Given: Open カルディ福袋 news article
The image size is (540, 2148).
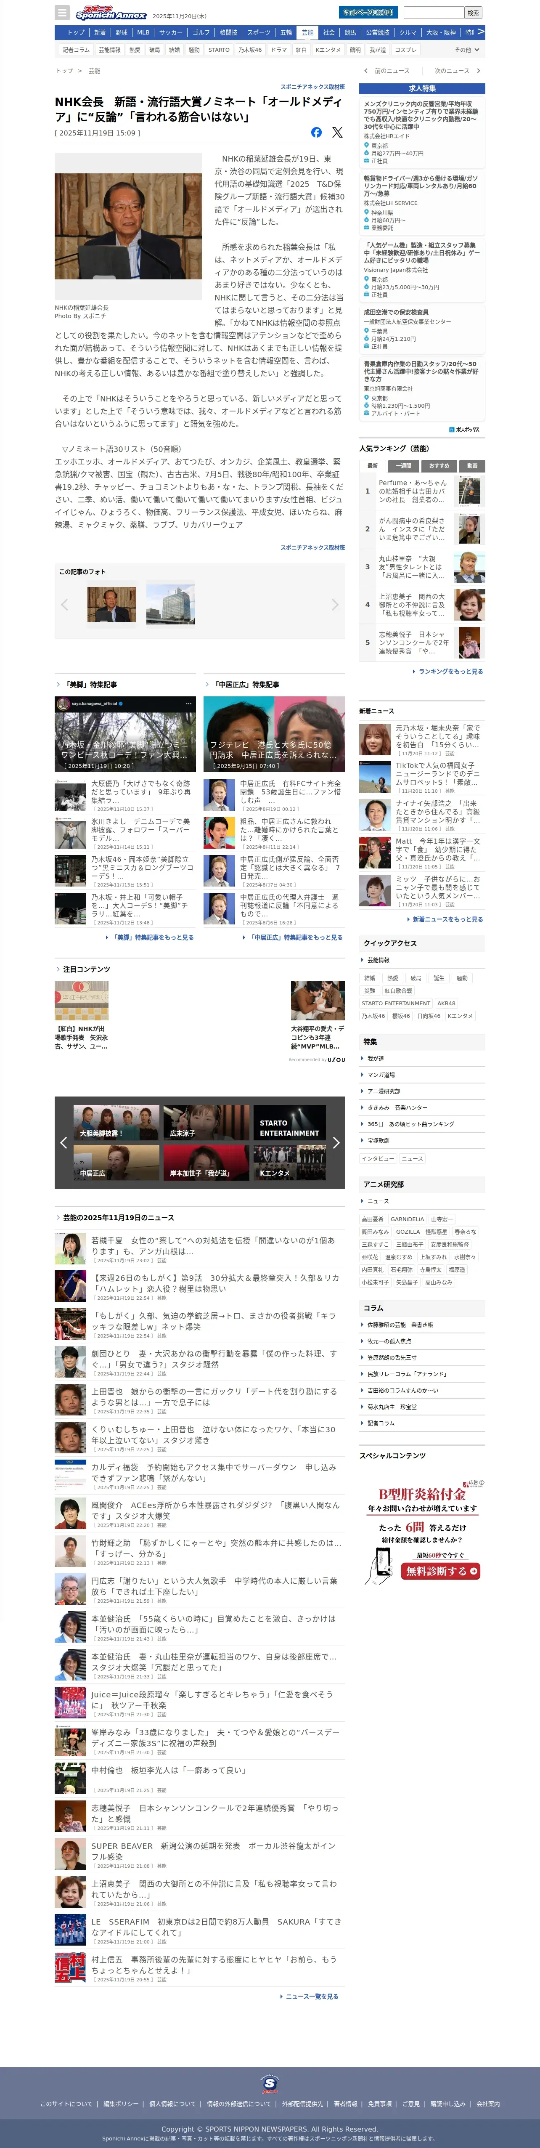Looking at the screenshot, I should pos(199,1476).
